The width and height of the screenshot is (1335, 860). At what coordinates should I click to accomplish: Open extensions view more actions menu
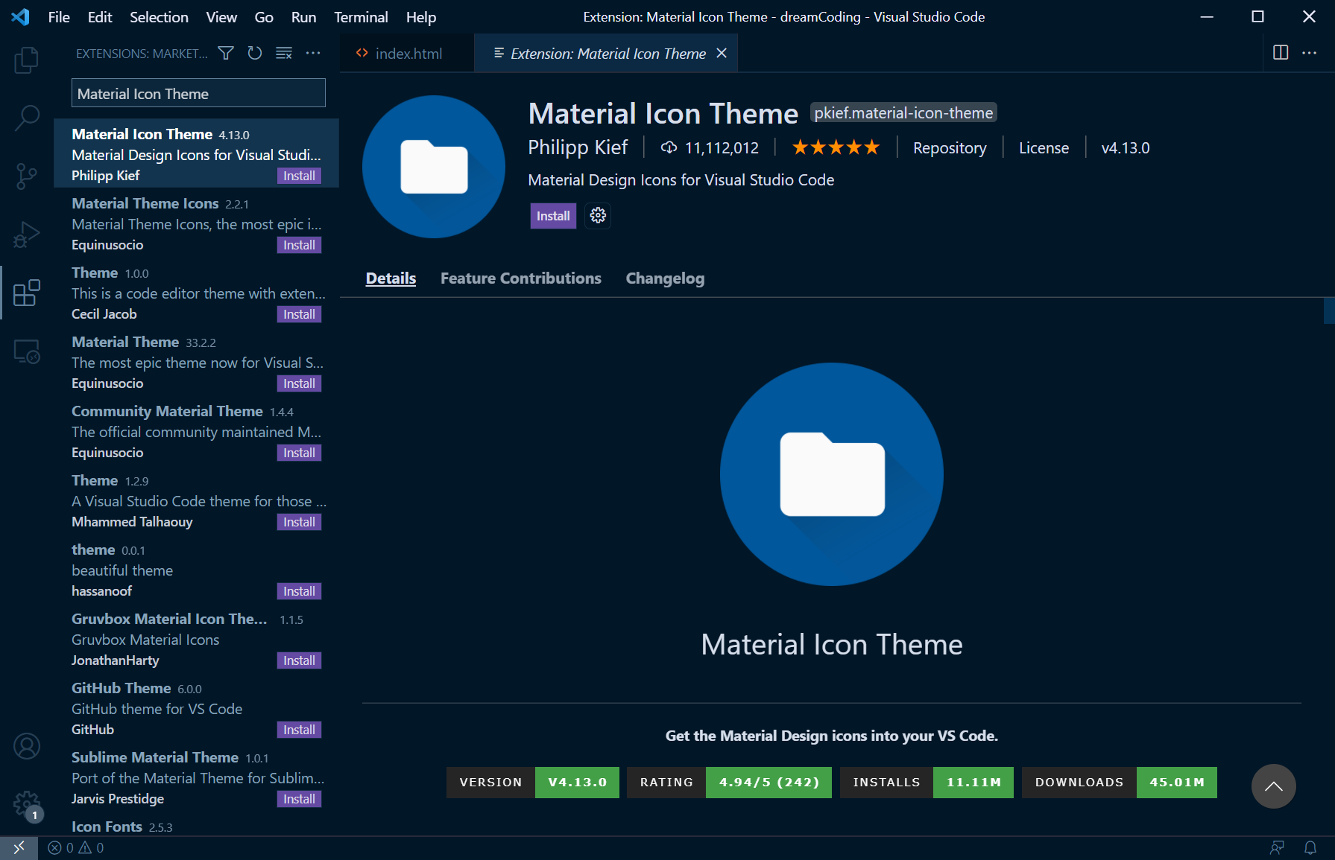pyautogui.click(x=313, y=53)
